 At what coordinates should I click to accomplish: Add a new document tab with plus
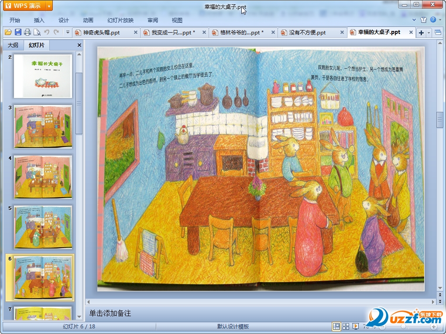(x=421, y=33)
